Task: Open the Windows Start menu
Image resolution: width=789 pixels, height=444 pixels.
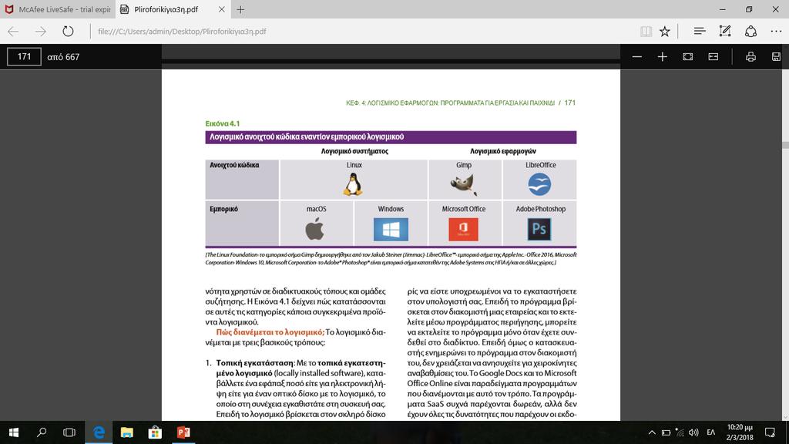Action: click(x=14, y=432)
